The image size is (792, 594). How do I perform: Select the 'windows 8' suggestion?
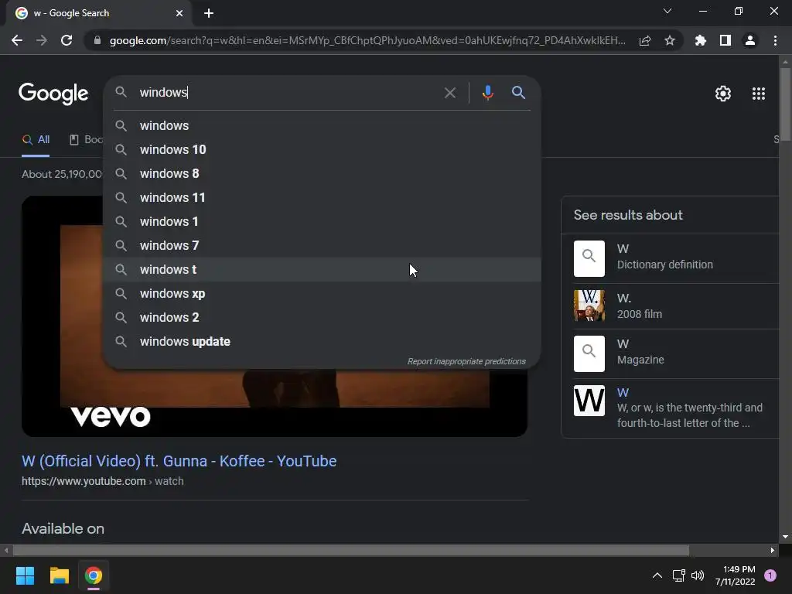[323, 174]
